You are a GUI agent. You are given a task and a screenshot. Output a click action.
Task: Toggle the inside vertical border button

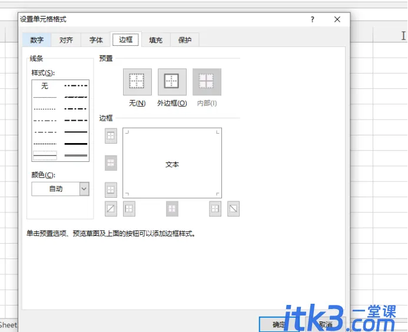coord(173,208)
